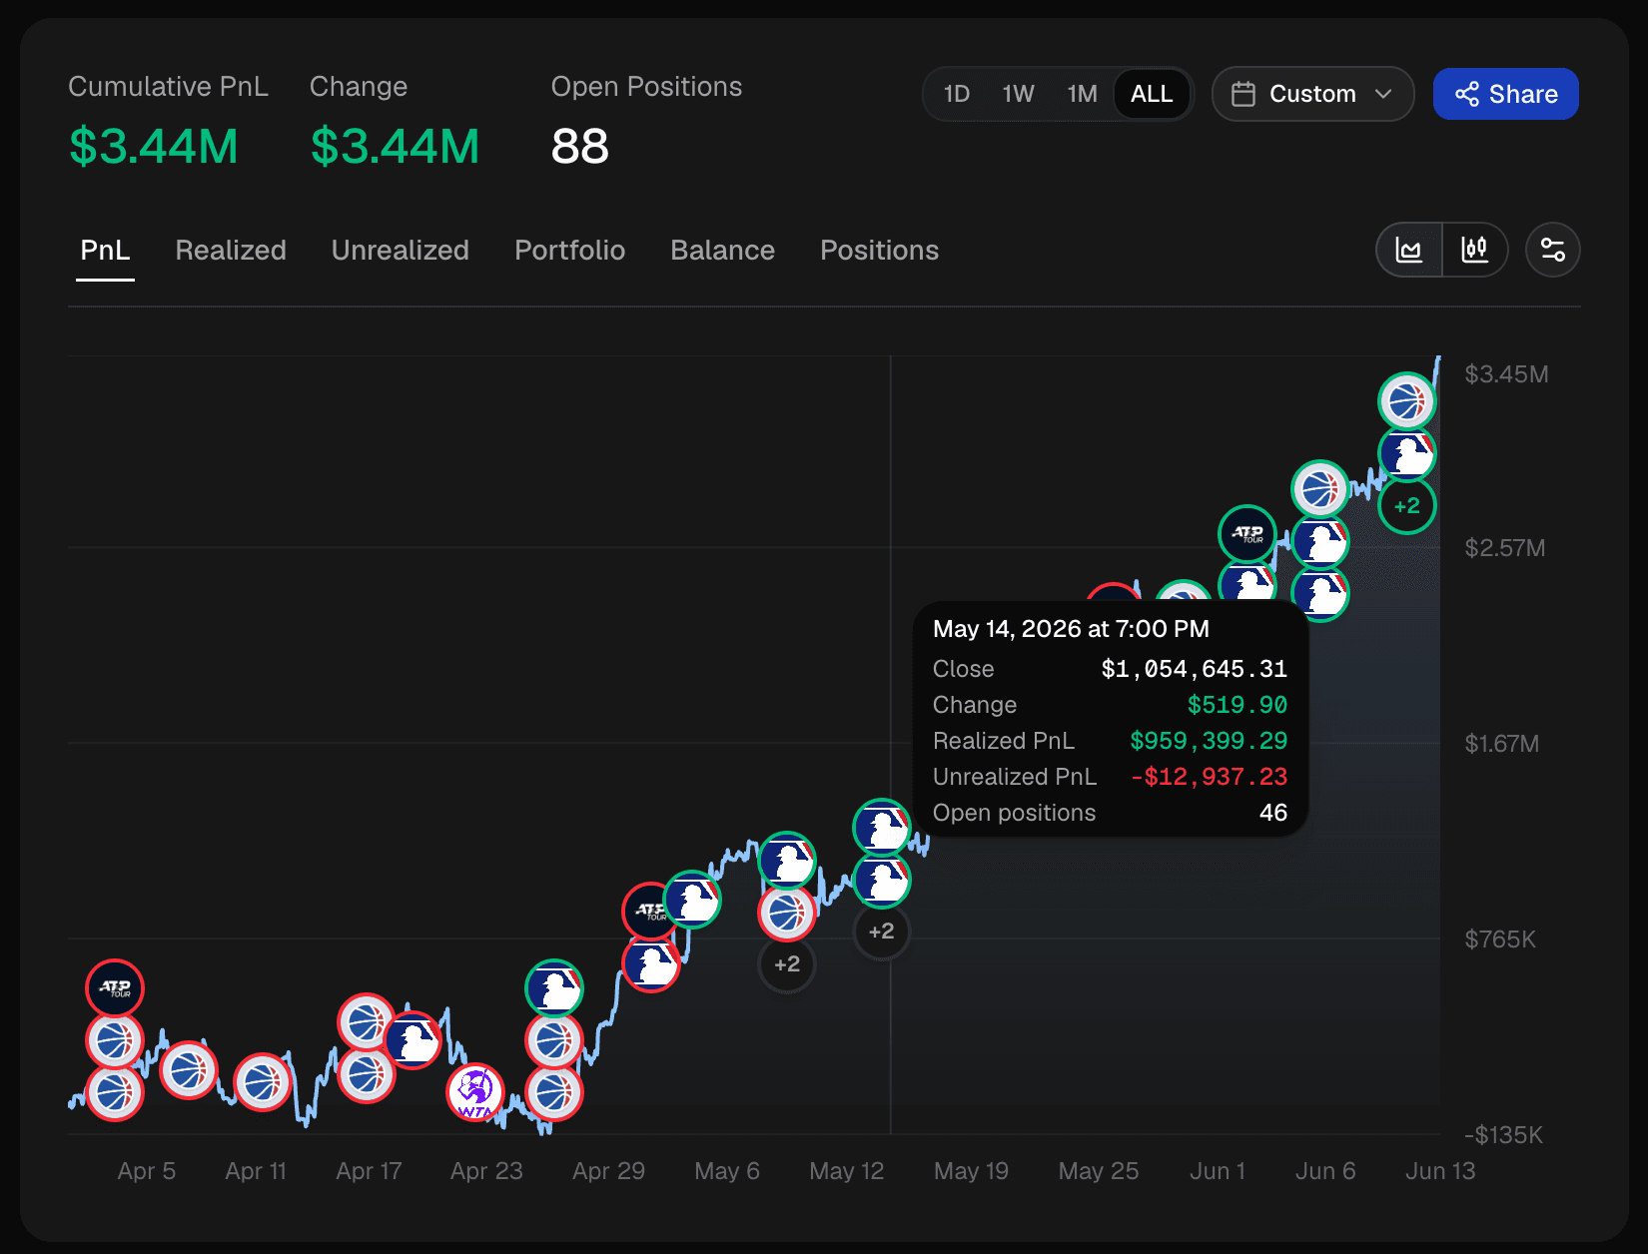This screenshot has height=1254, width=1648.
Task: Click the $1.67M y-axis label
Action: pyautogui.click(x=1502, y=744)
